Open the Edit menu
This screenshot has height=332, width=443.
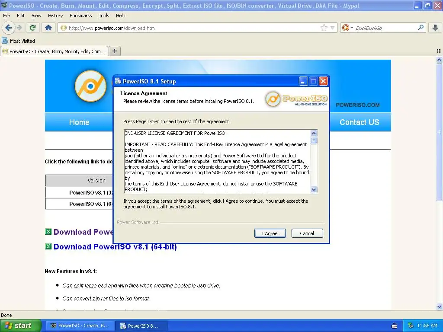21,16
